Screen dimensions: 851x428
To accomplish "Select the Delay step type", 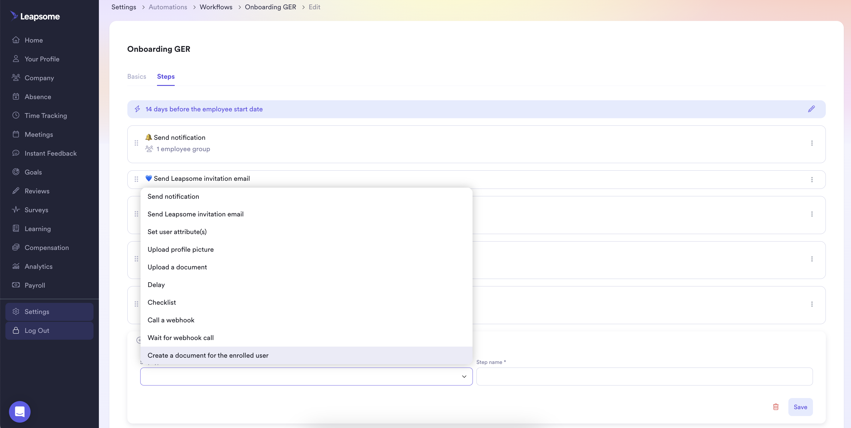I will [x=306, y=285].
